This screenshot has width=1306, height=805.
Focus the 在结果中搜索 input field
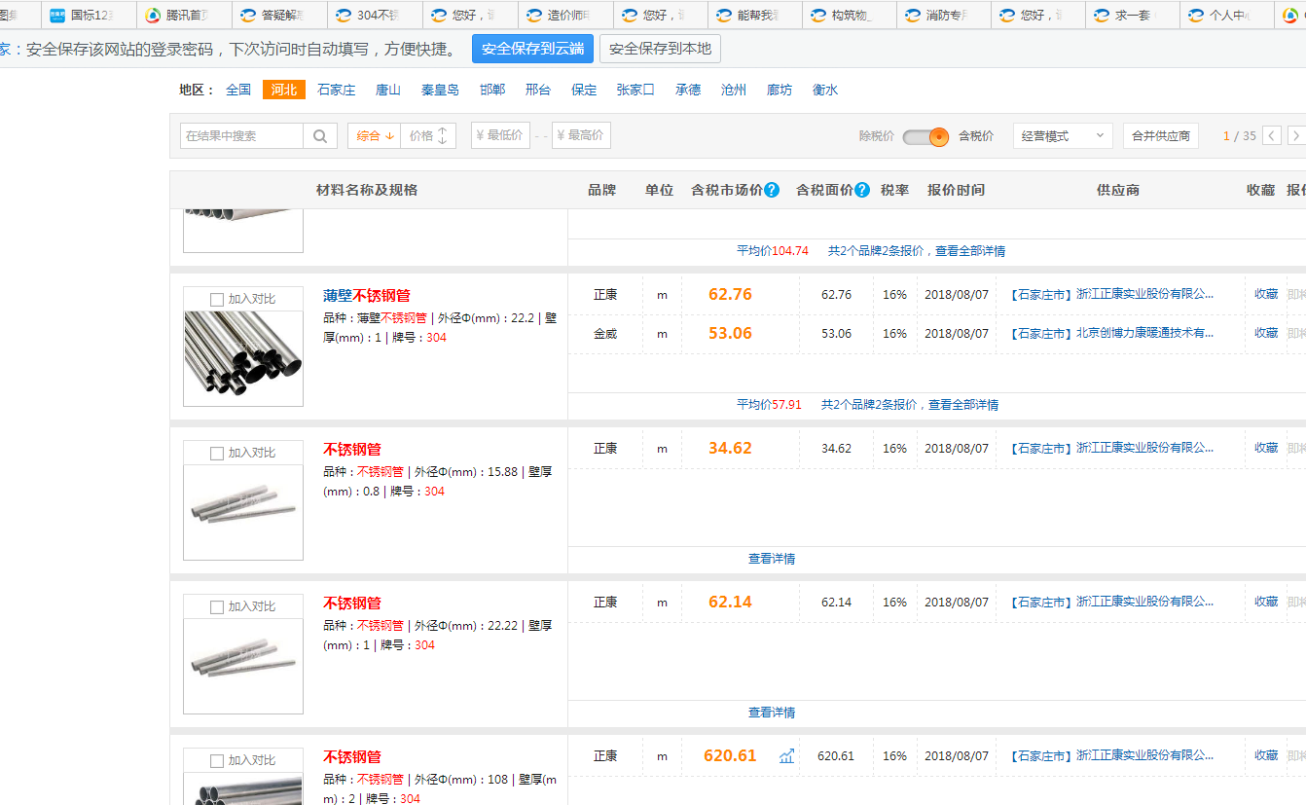241,136
